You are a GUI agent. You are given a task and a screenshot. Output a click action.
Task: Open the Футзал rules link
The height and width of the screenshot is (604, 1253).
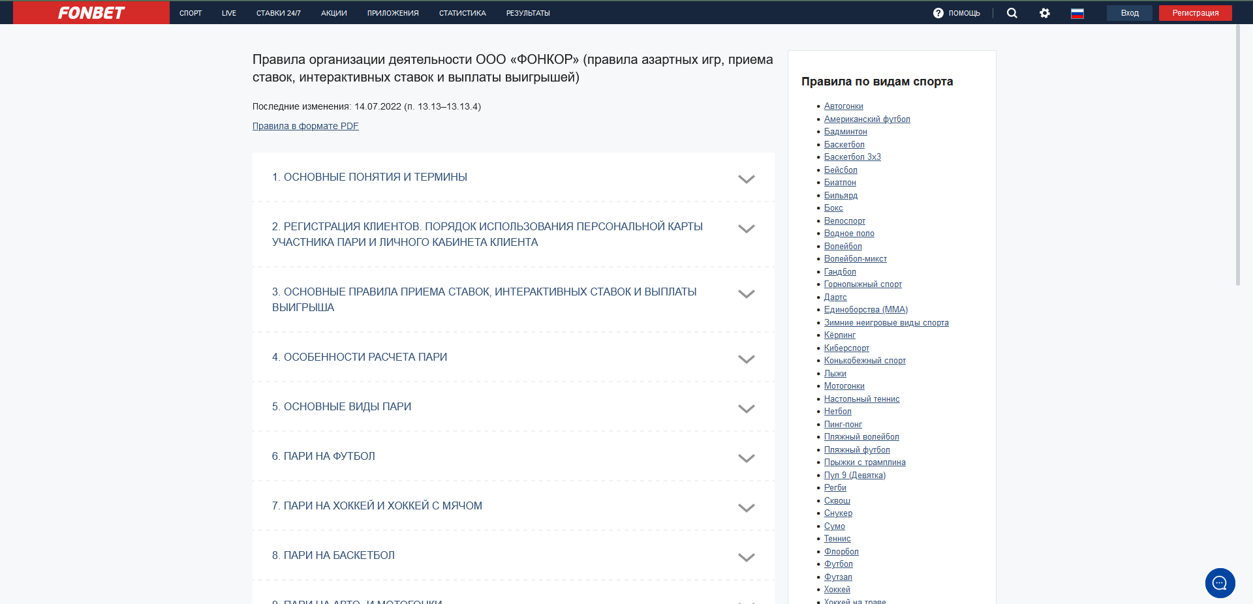838,577
